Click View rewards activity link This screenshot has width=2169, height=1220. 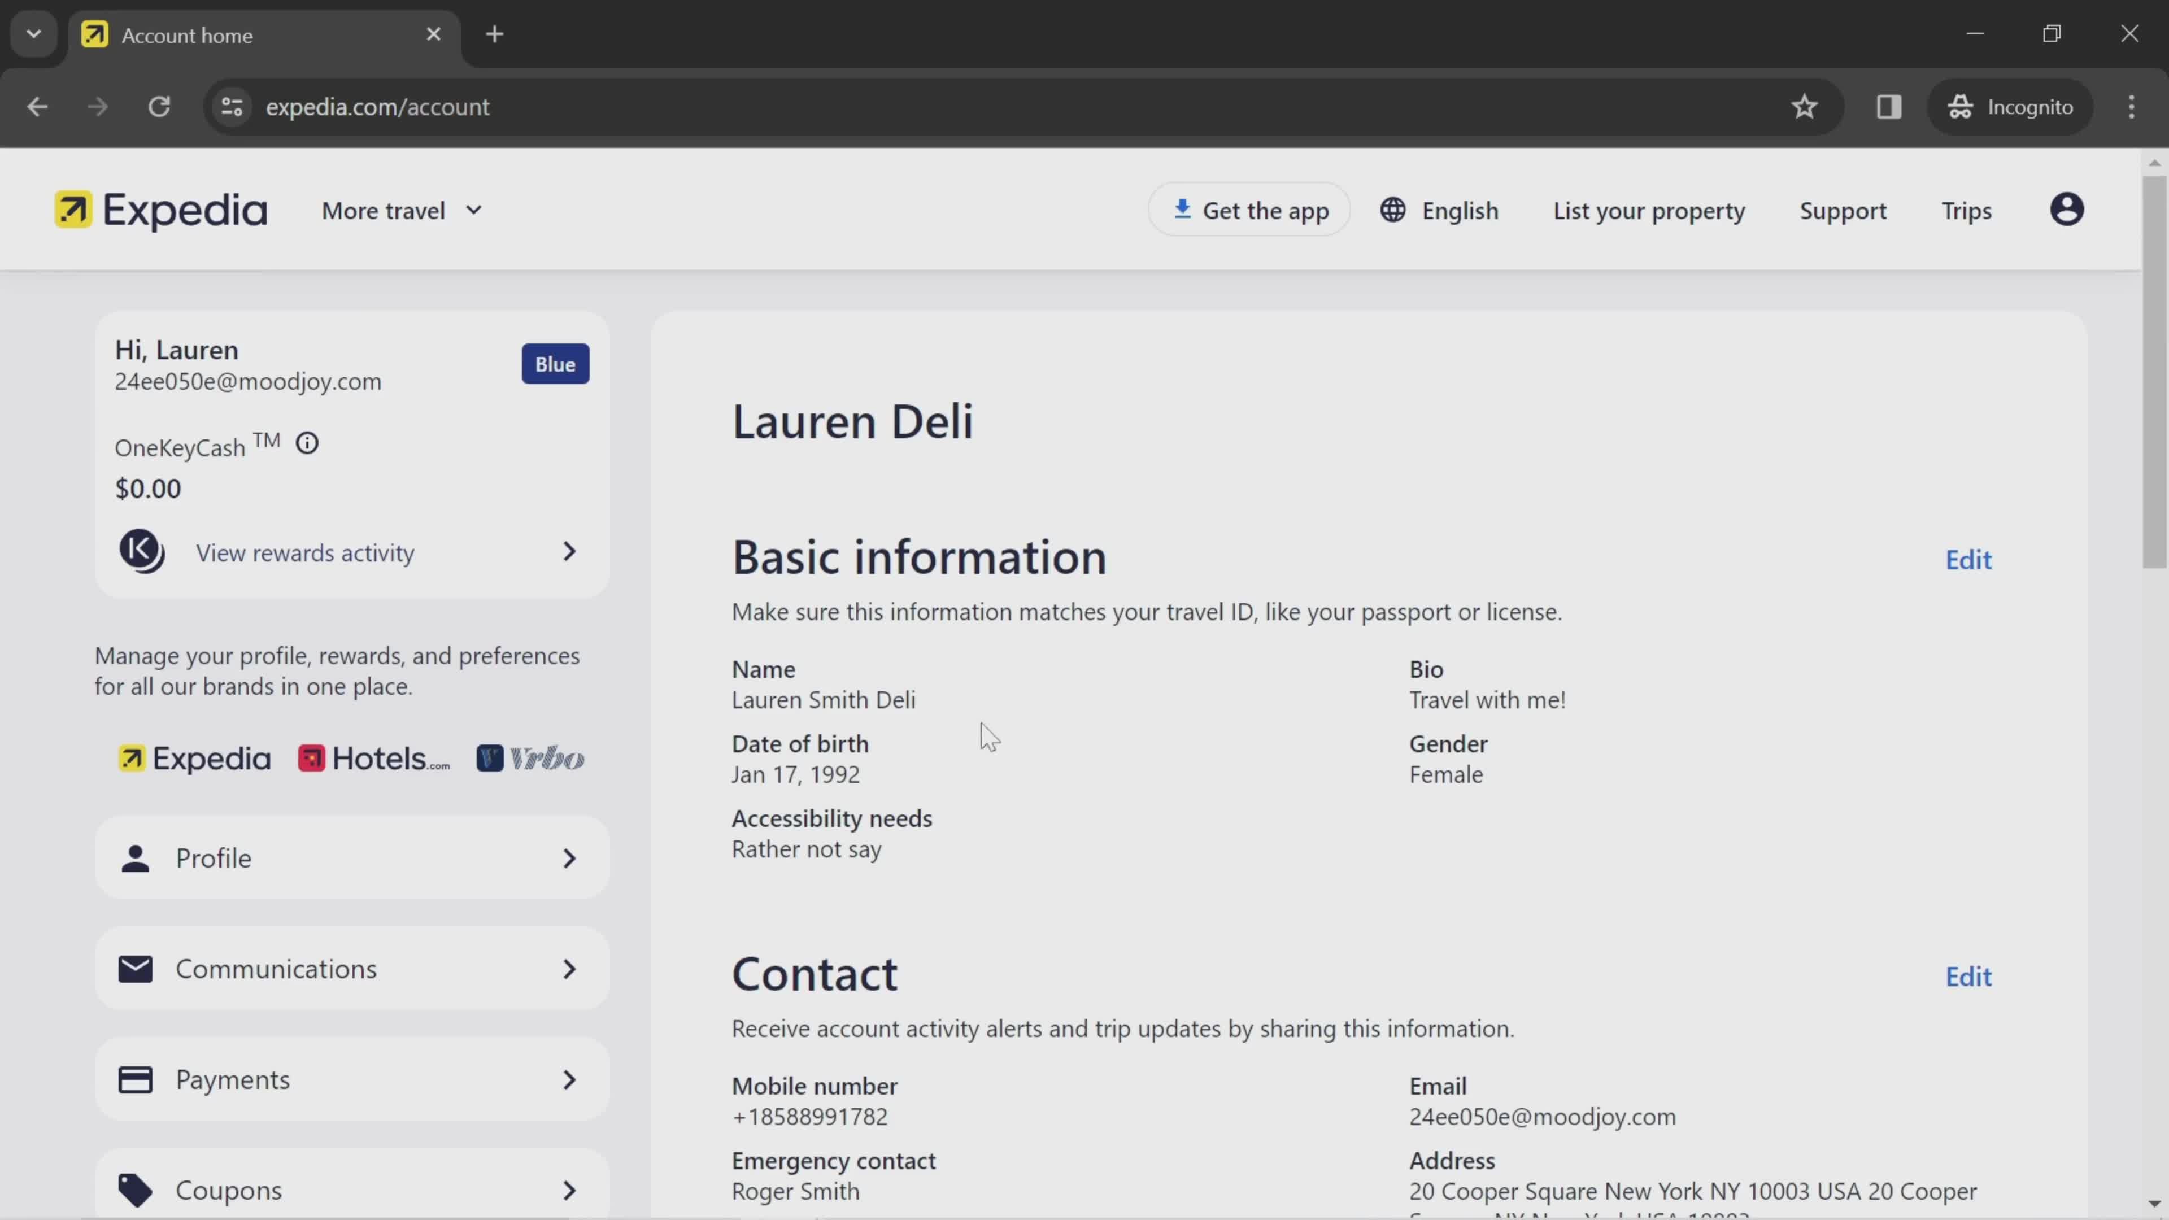point(305,553)
